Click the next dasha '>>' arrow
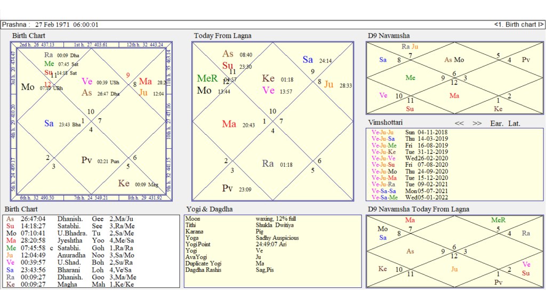This screenshot has width=546, height=307. coord(477,124)
